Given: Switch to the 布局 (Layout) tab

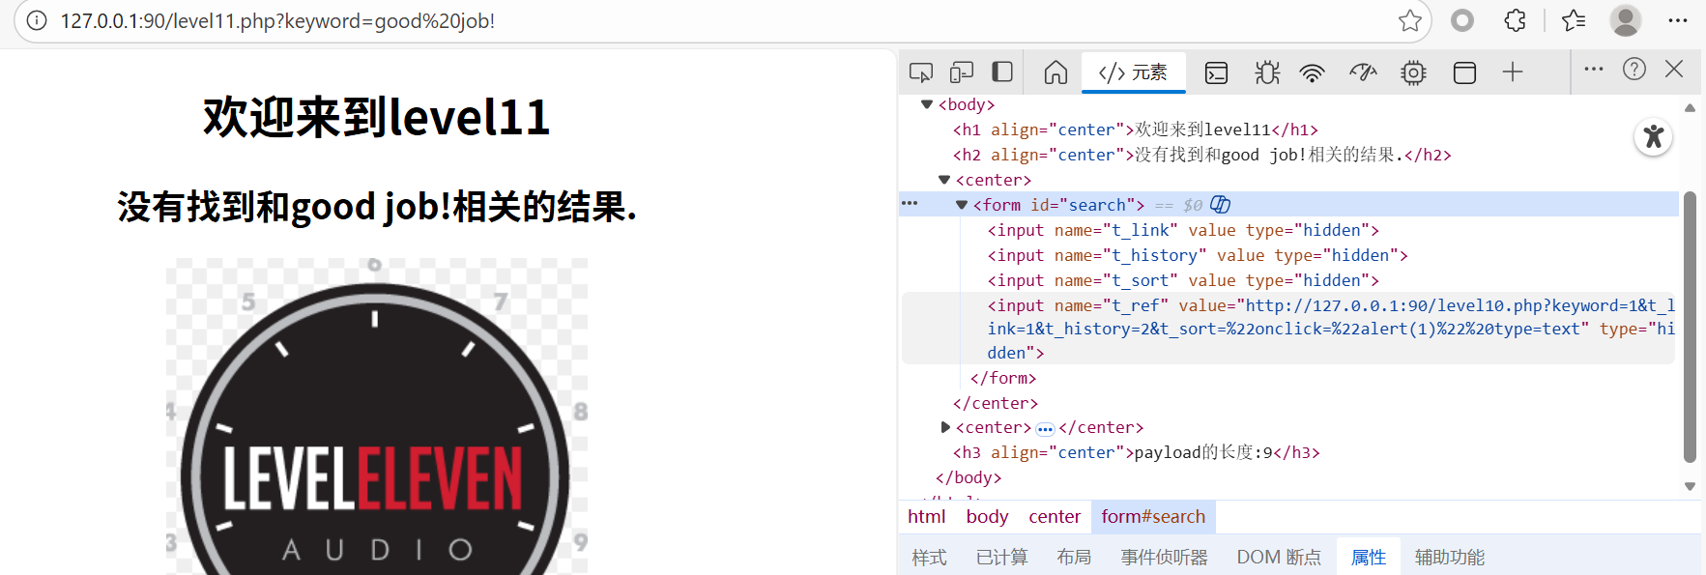Looking at the screenshot, I should (1074, 558).
